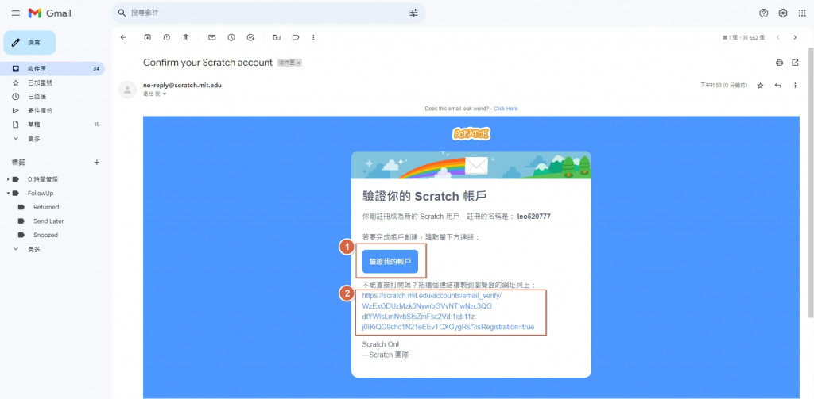814x399 pixels.
Task: Add email to tasks icon
Action: coord(250,37)
